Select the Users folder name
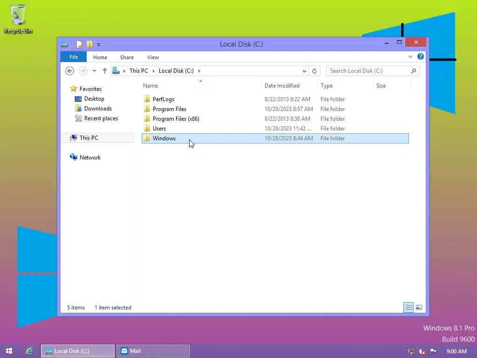 [159, 129]
